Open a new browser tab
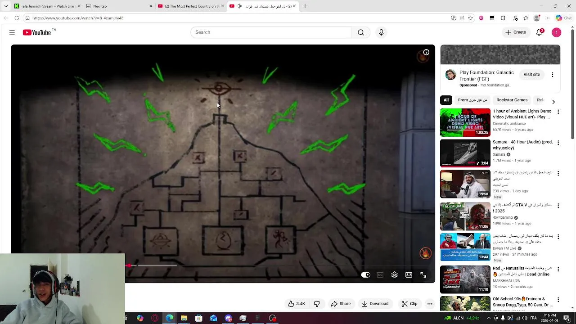 (305, 6)
